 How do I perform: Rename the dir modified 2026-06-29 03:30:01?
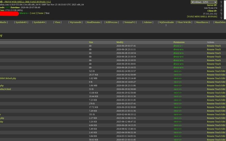point(210,64)
